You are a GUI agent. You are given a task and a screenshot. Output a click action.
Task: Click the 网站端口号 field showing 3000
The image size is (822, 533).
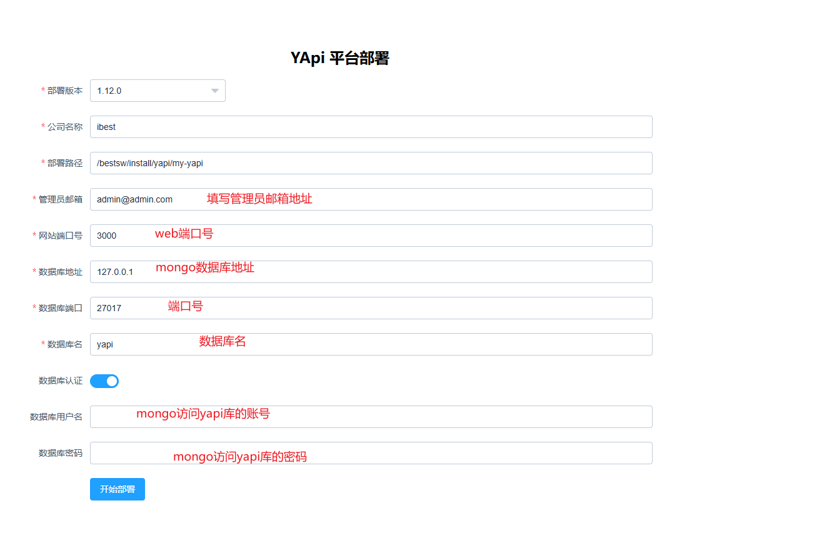point(371,236)
